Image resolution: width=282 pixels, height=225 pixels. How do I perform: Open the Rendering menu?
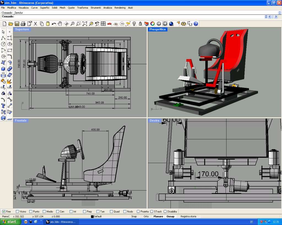(x=120, y=8)
